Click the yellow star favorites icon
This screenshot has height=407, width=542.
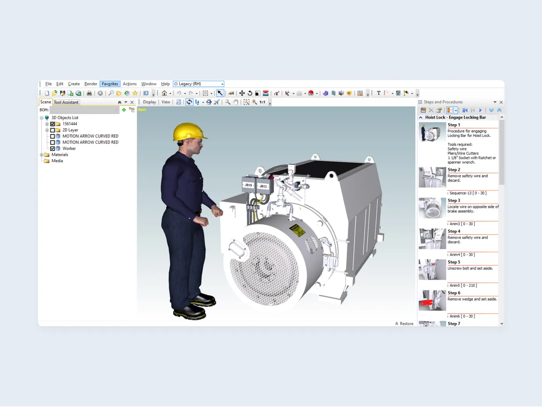[x=135, y=93]
